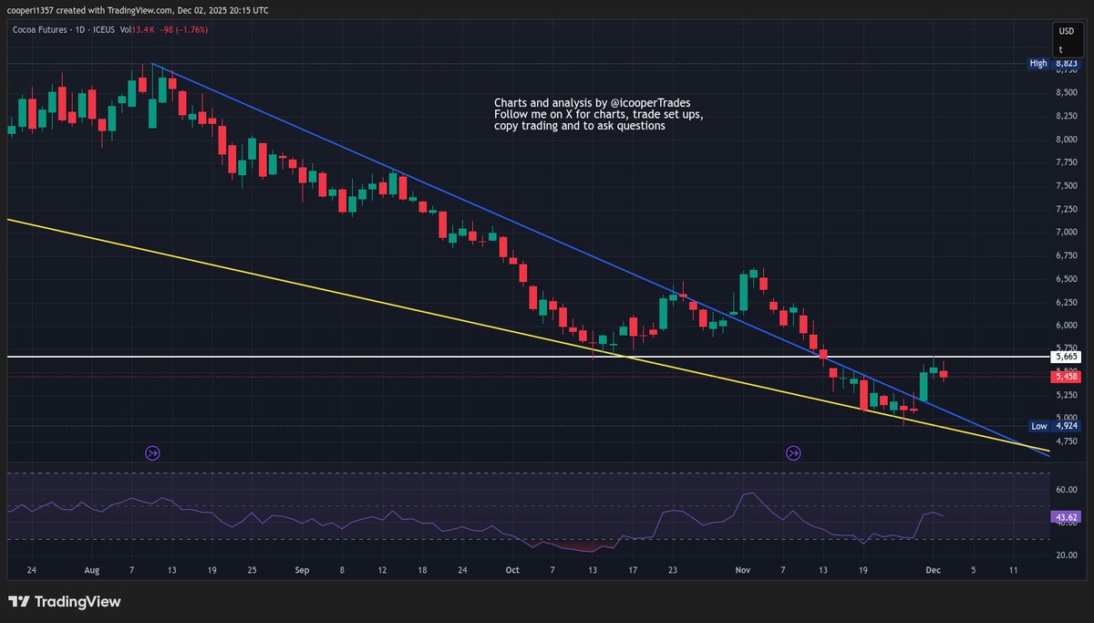Click the Dec label on the time axis
The height and width of the screenshot is (623, 1094).
(933, 570)
